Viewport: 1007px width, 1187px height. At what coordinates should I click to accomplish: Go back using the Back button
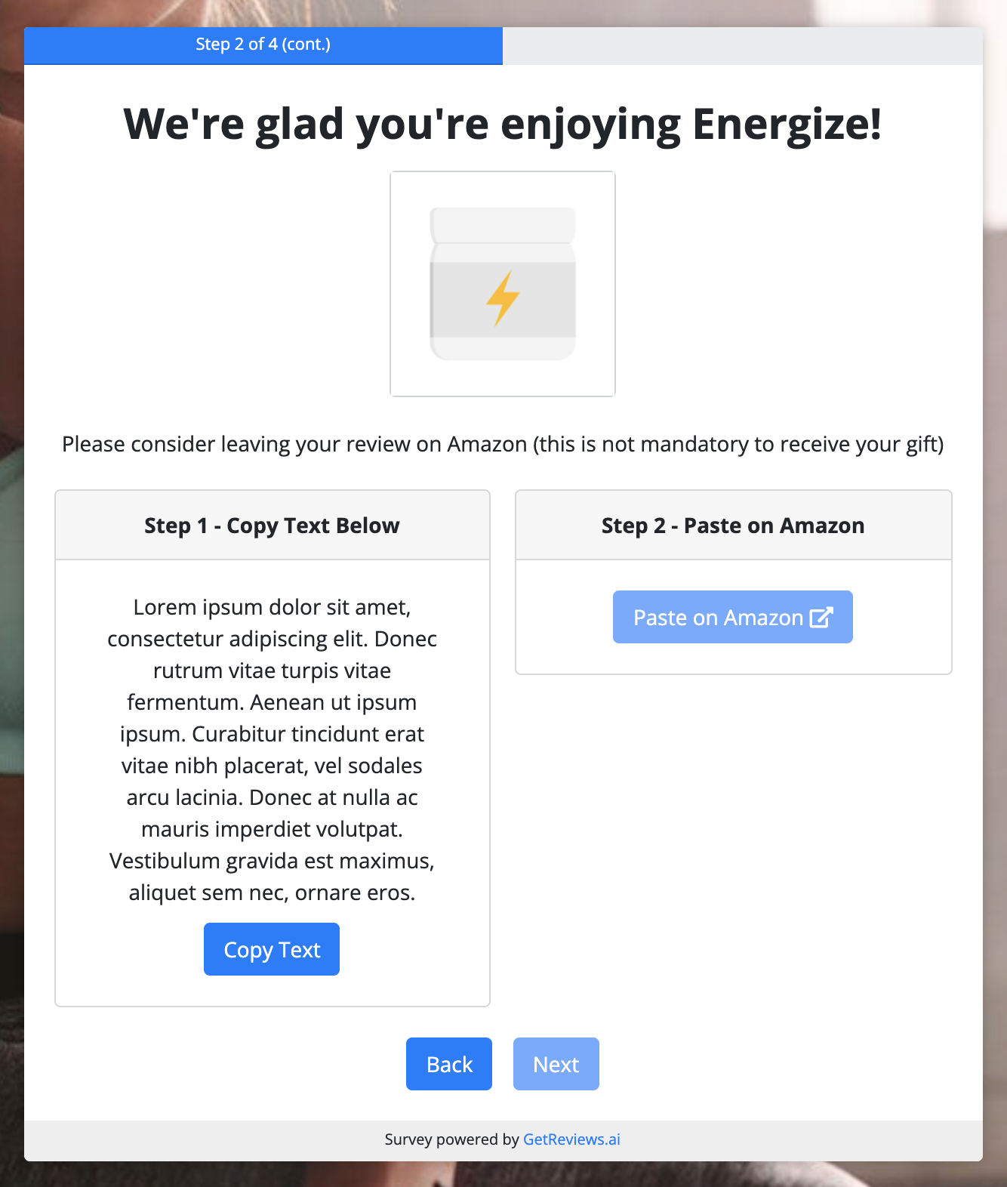449,1064
